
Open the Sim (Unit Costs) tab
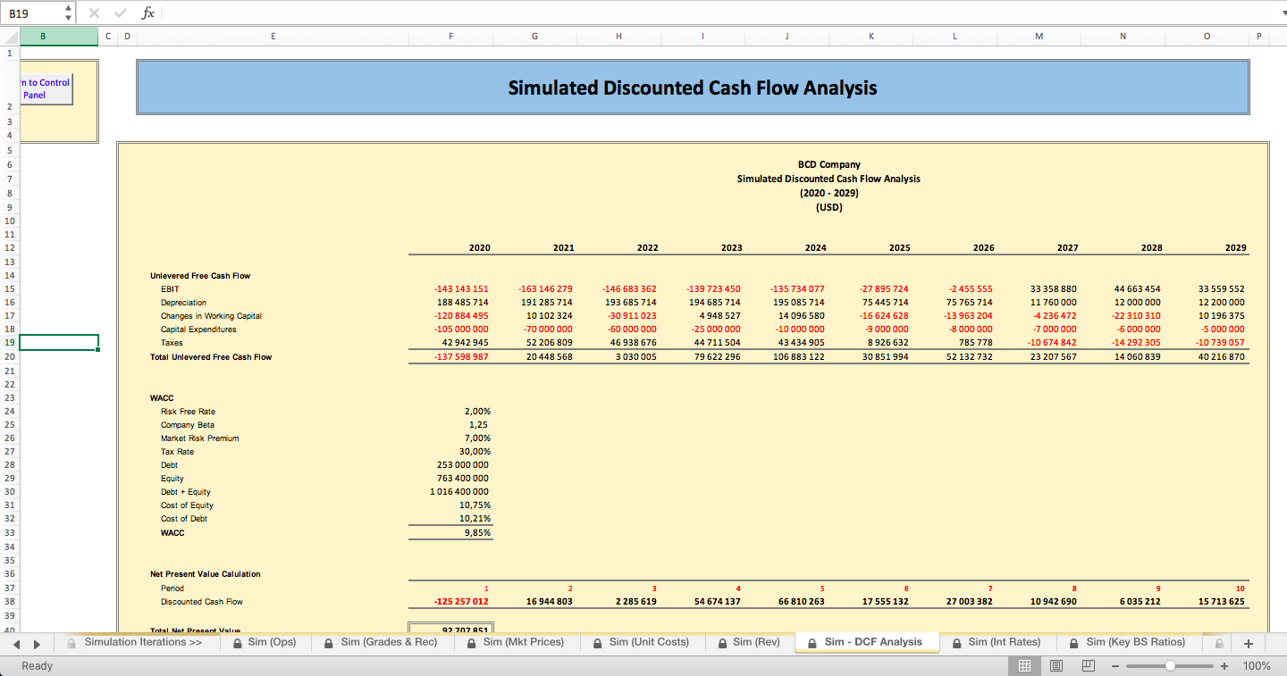641,642
